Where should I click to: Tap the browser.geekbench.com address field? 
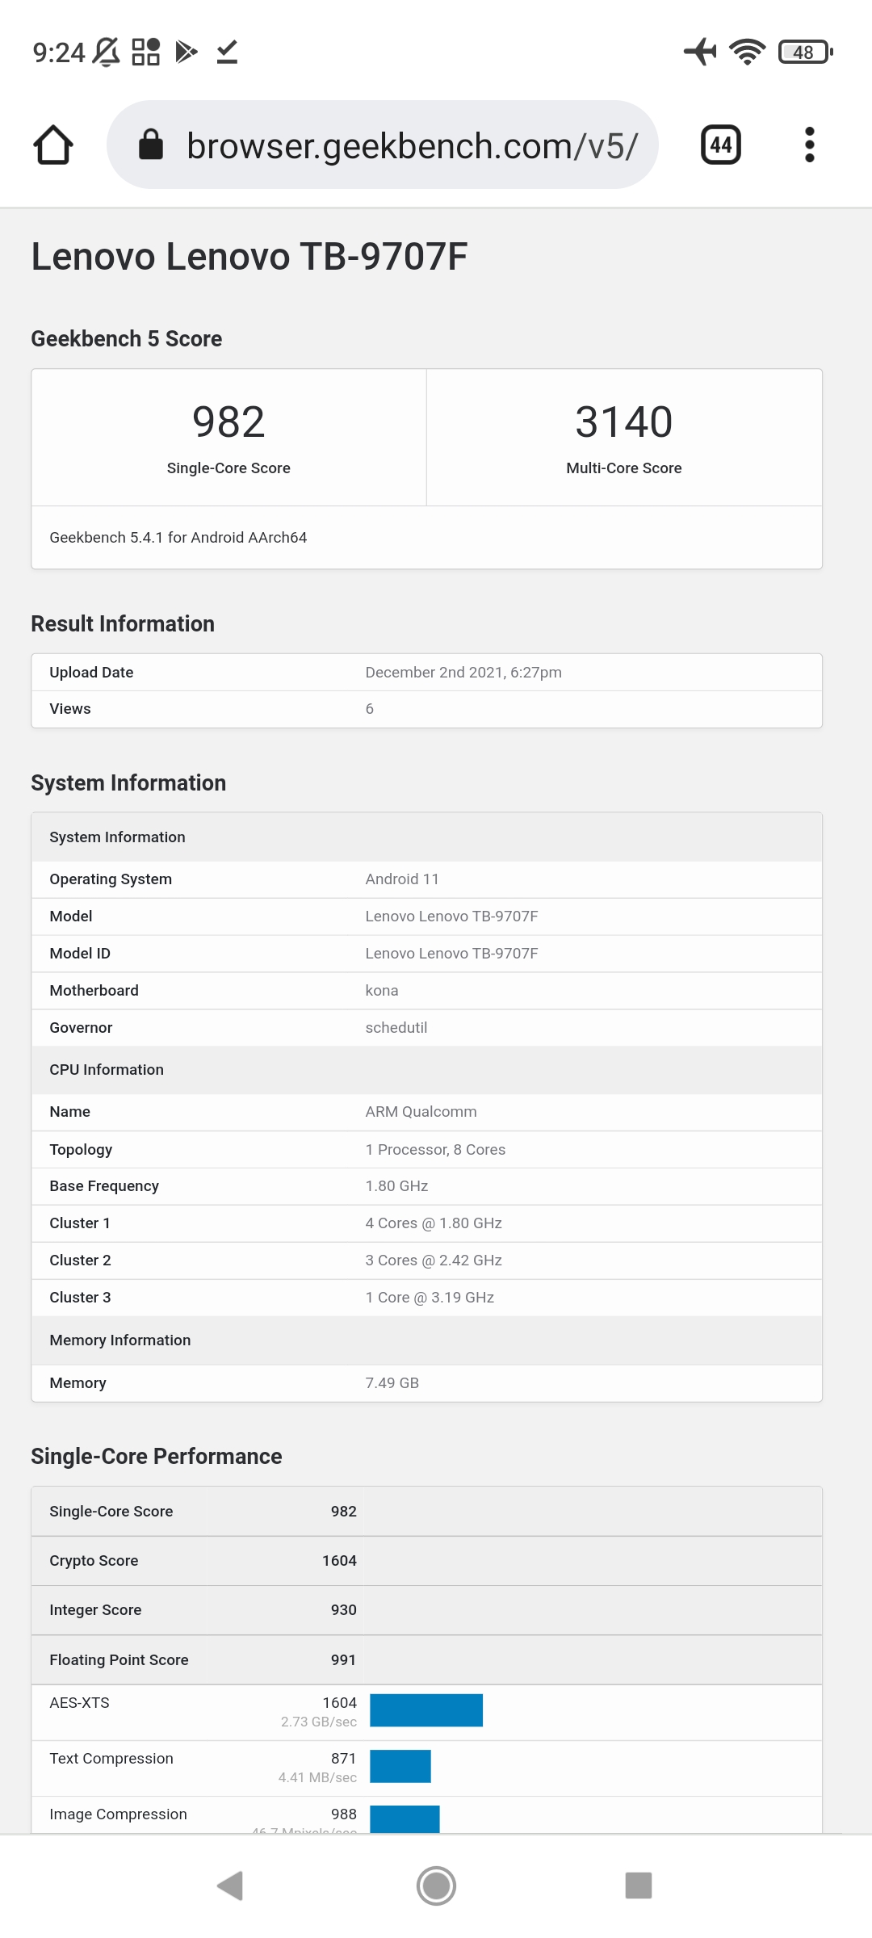coord(412,146)
